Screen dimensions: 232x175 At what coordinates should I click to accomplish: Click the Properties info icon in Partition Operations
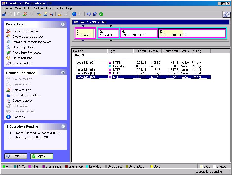[x=9, y=117]
